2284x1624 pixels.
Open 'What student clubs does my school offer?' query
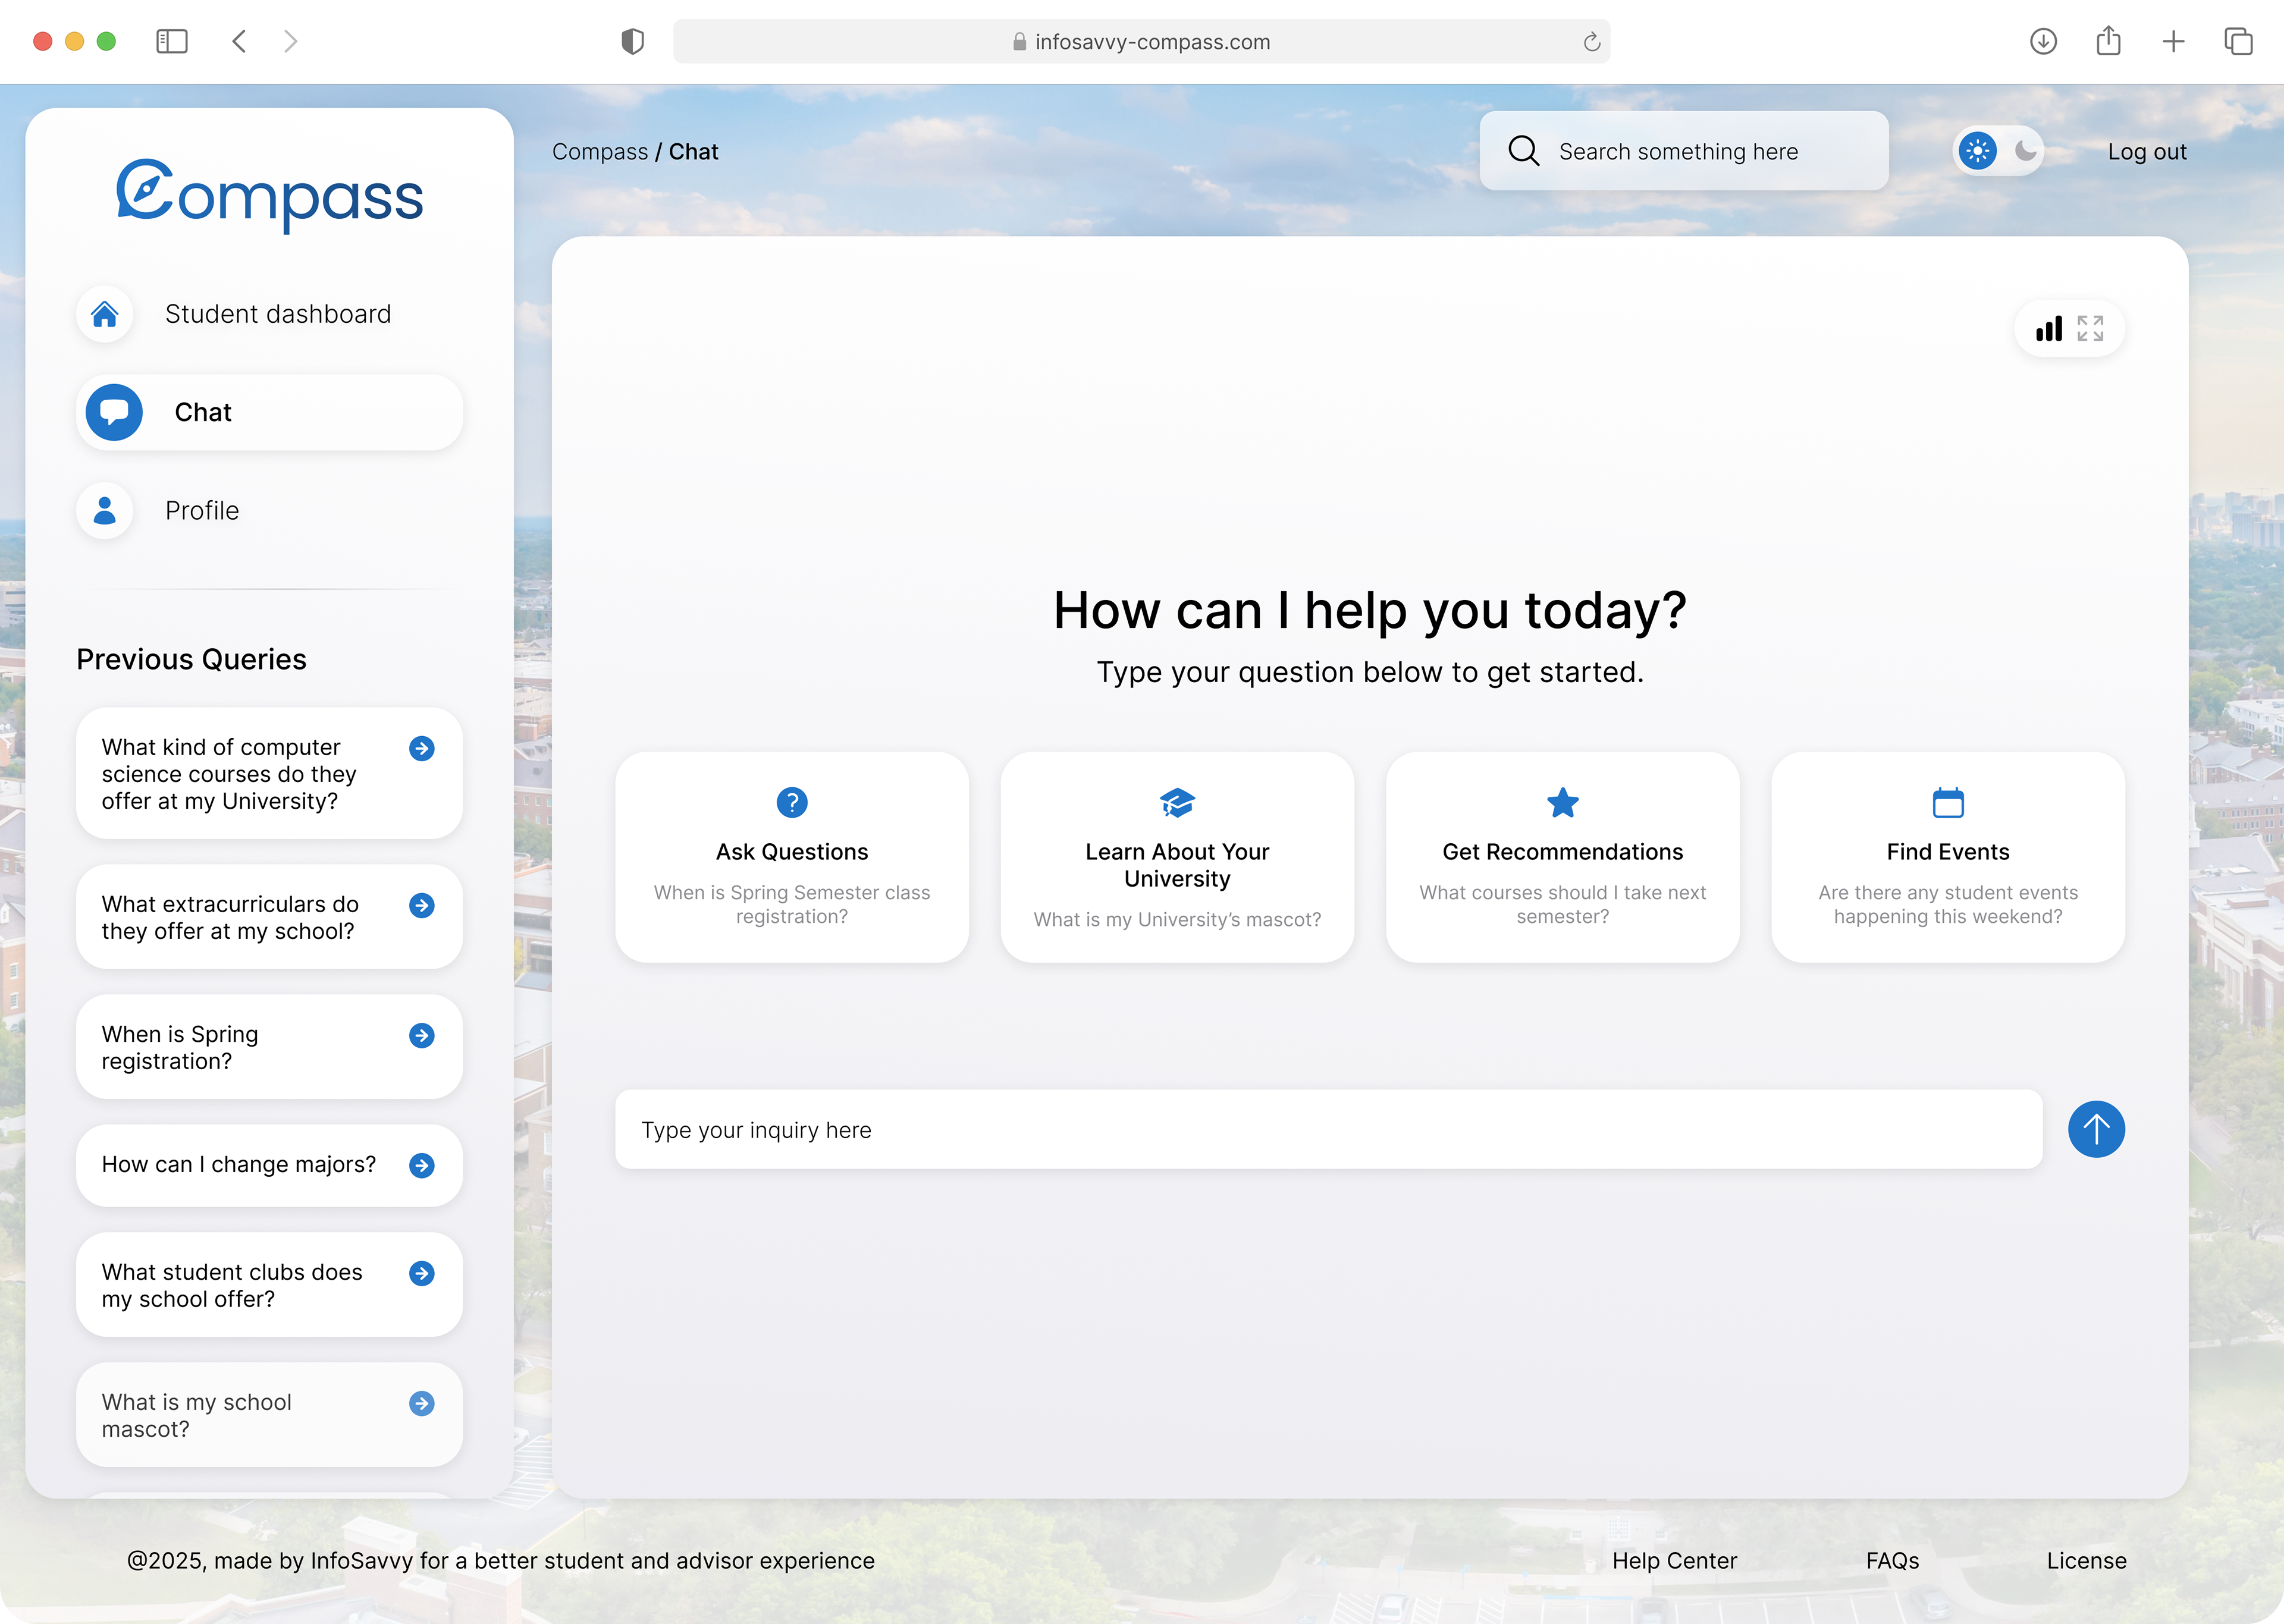269,1285
